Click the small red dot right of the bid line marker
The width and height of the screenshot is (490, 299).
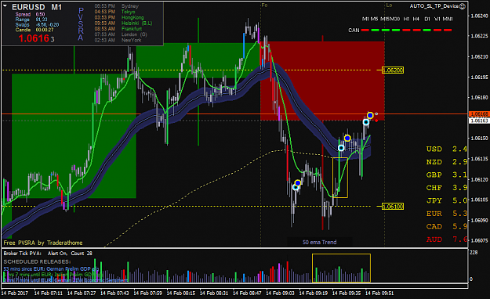(x=376, y=121)
